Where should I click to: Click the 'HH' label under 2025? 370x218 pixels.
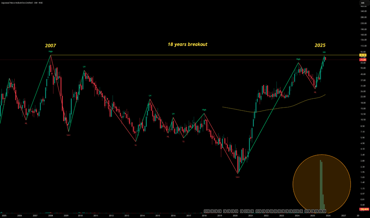(324, 52)
